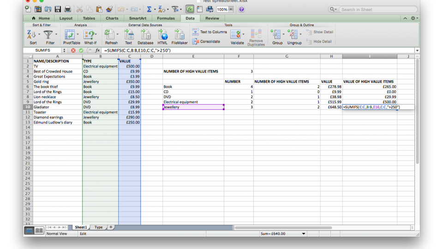Open the zoom percentage dropdown
Screen dimensions: 443x249
231,9
